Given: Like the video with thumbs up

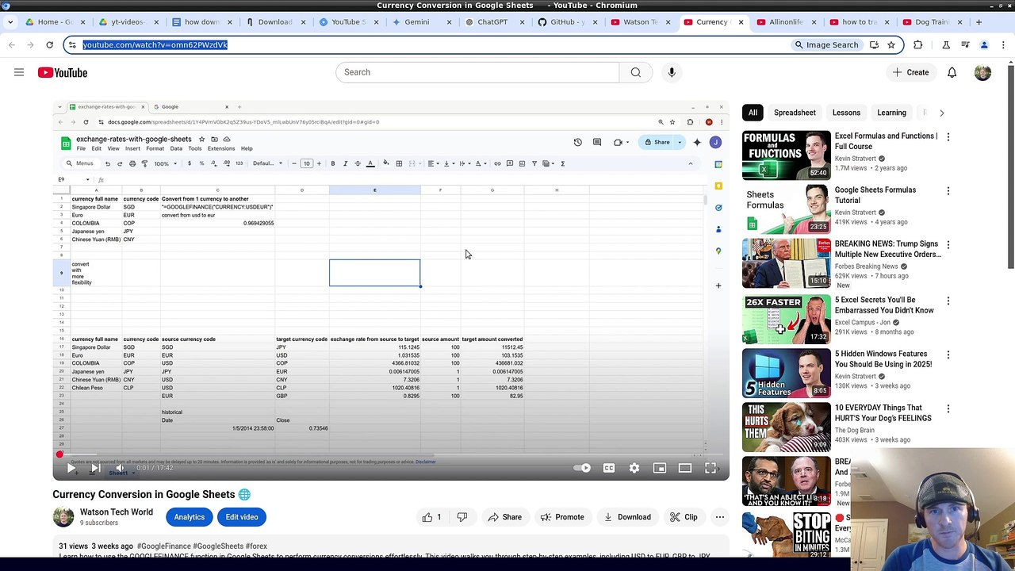Looking at the screenshot, I should (x=432, y=517).
